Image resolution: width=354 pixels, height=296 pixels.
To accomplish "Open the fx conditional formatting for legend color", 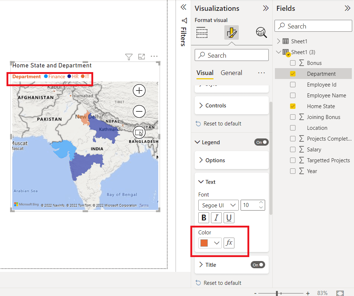I will pyautogui.click(x=229, y=243).
